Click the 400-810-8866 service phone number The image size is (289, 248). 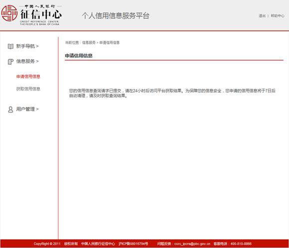[241, 244]
